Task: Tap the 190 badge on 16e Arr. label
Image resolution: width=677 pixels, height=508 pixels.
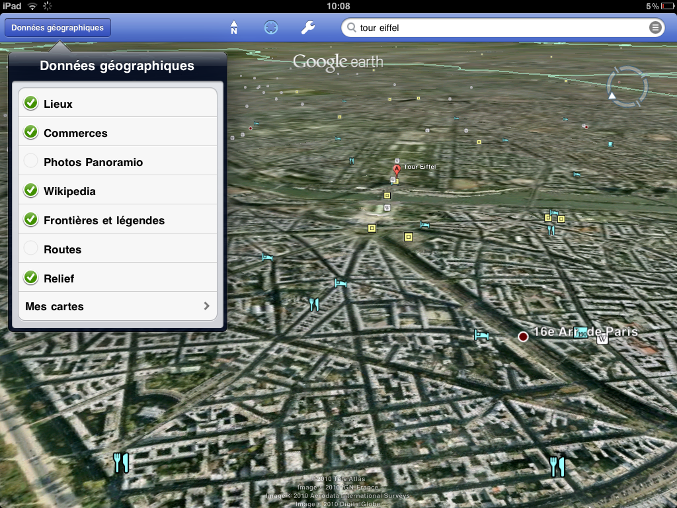Action: point(580,333)
